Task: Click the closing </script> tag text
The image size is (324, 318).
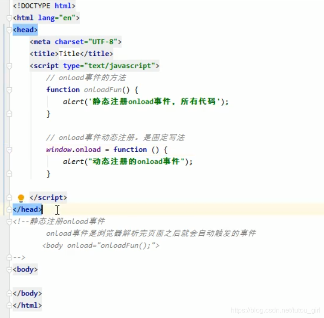Action: (48, 197)
